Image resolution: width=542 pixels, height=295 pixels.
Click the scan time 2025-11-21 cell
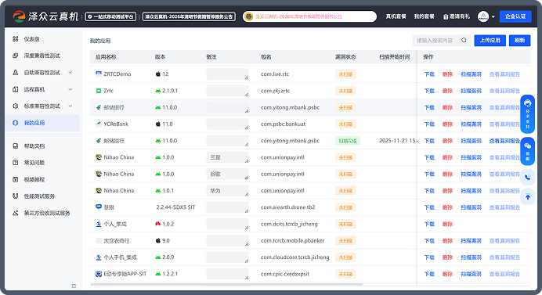click(x=398, y=141)
